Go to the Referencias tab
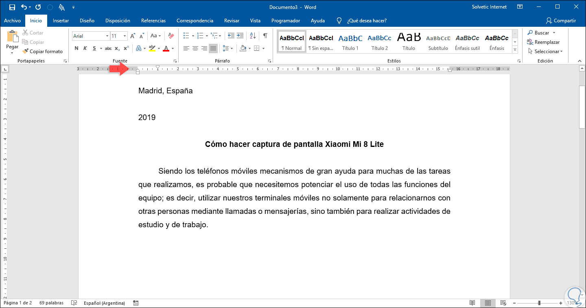The width and height of the screenshot is (586, 308). tap(153, 21)
